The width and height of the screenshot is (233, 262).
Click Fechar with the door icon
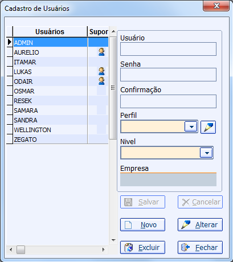(200, 247)
